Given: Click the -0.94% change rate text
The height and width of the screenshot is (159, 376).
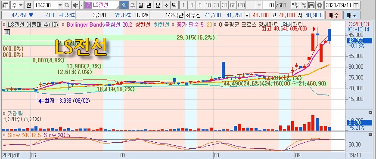Looking at the screenshot, I should pos(67,15).
